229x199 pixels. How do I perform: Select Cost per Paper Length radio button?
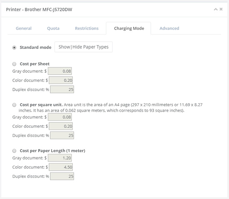tap(14, 151)
